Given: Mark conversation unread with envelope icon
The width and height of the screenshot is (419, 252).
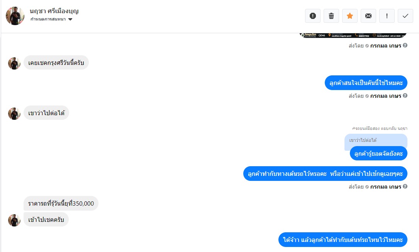Looking at the screenshot, I should (368, 16).
